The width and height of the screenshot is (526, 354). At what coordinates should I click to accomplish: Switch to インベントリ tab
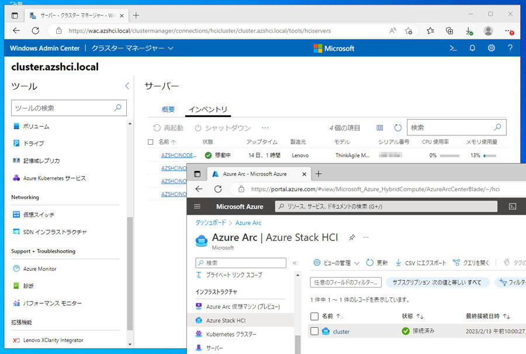pyautogui.click(x=208, y=110)
